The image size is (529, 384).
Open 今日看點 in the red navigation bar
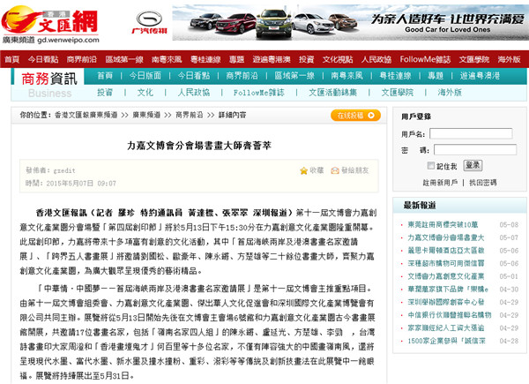pos(43,59)
